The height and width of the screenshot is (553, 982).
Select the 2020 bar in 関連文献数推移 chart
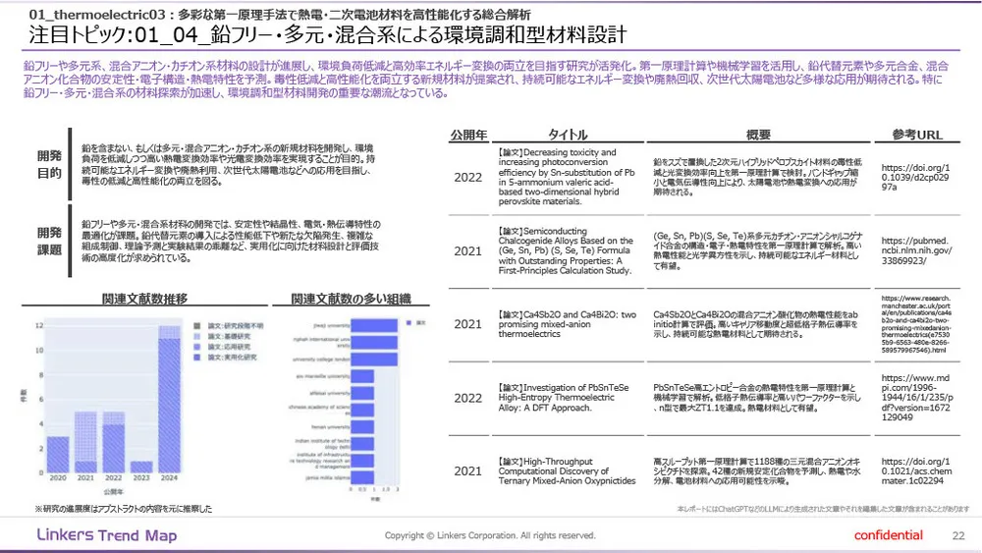pyautogui.click(x=58, y=455)
